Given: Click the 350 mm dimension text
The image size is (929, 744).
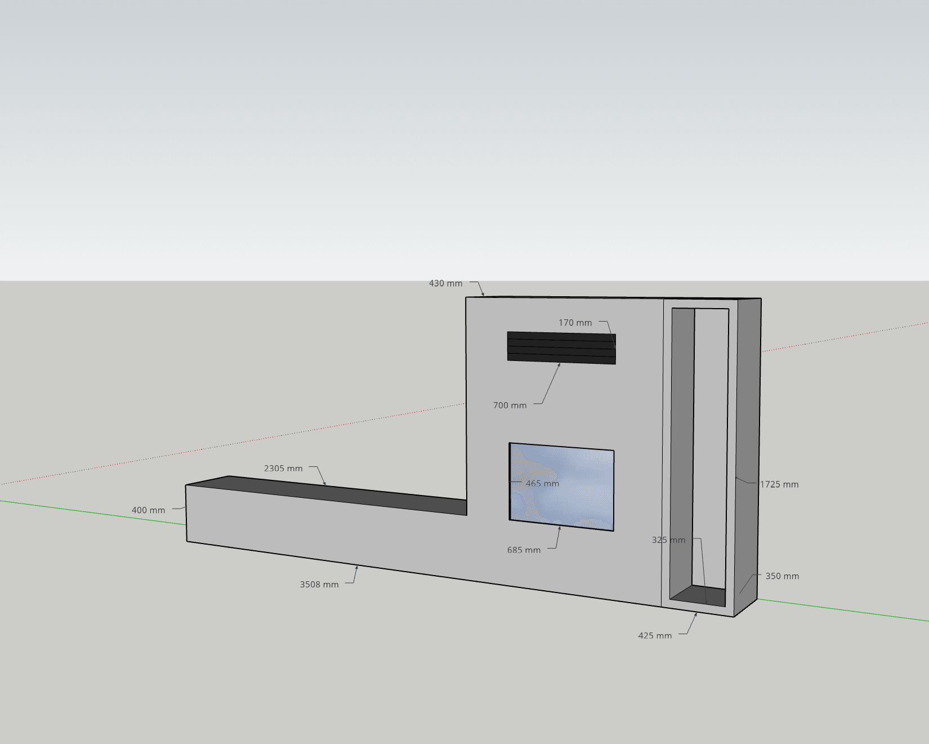Looking at the screenshot, I should [782, 576].
